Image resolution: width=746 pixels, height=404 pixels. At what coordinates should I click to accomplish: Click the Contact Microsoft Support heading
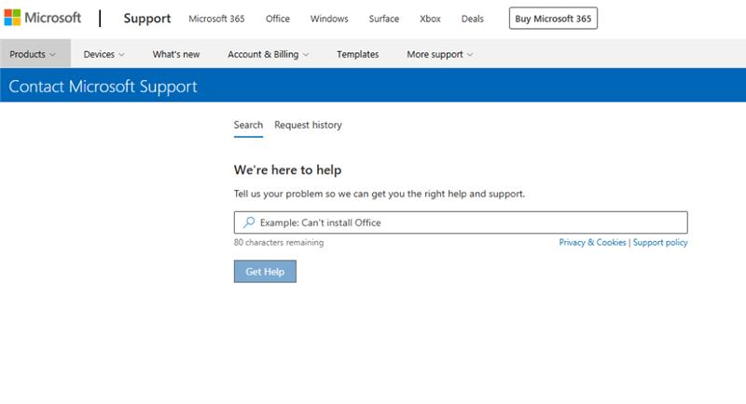click(x=103, y=87)
